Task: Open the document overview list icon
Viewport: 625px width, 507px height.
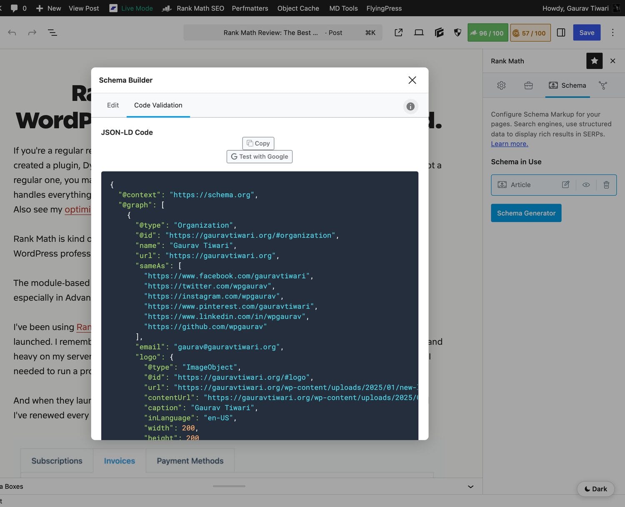Action: click(52, 32)
